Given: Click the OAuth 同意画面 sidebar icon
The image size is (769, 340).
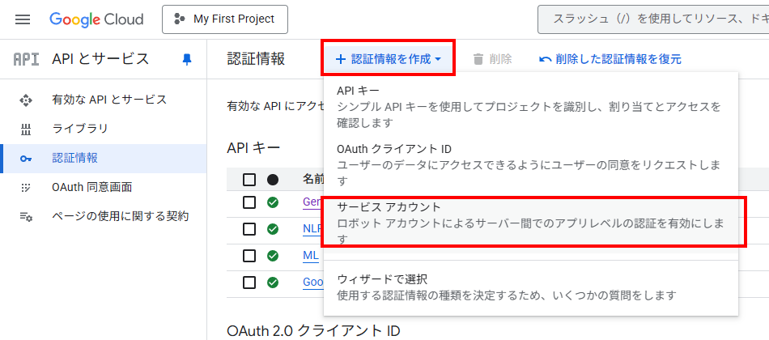Looking at the screenshot, I should (x=26, y=187).
